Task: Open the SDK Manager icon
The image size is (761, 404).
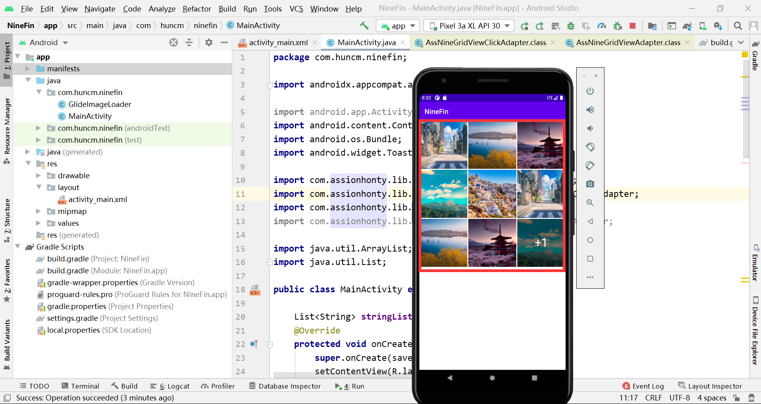Action: coord(719,26)
